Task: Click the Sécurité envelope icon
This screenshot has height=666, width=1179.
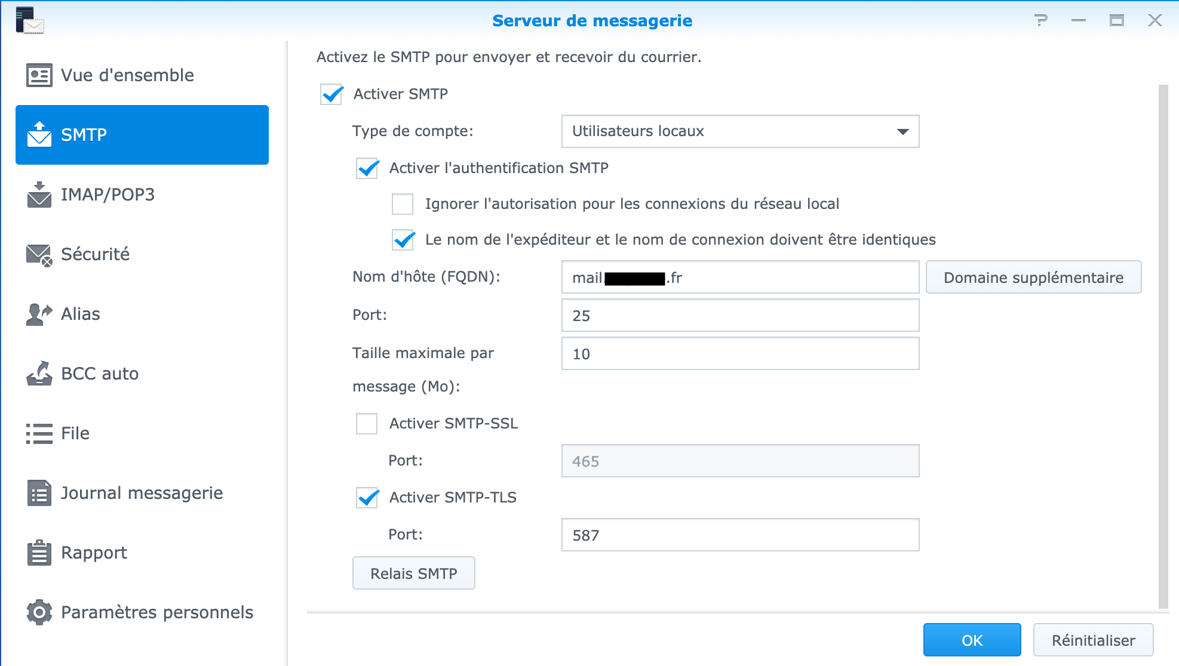Action: pos(39,255)
